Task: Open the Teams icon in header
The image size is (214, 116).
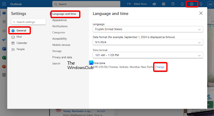Action: point(154,4)
